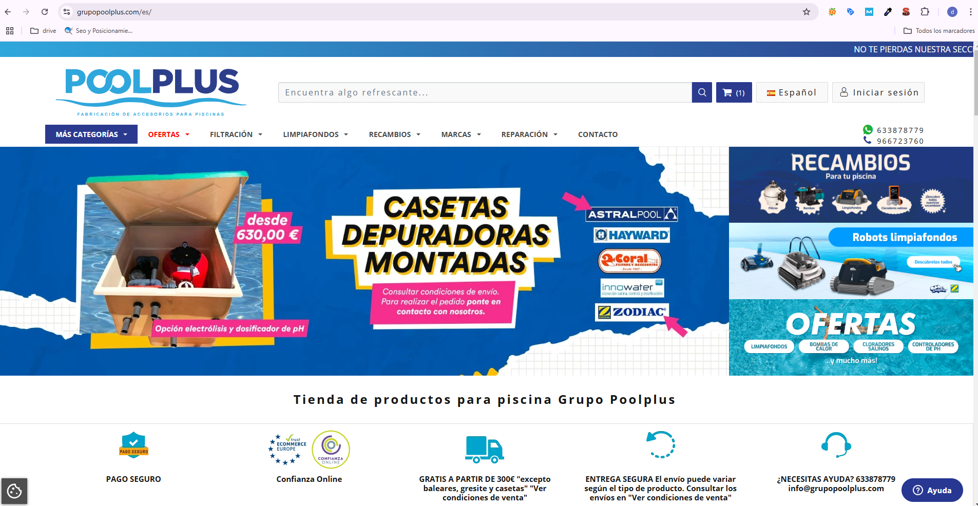
Task: Expand the MARCAS menu
Action: [461, 134]
